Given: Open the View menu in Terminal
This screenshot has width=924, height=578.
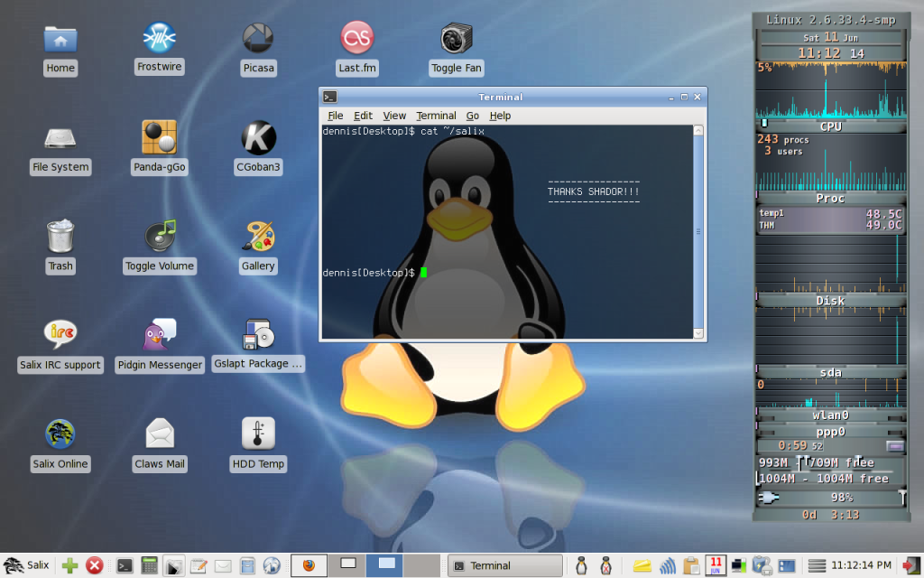Looking at the screenshot, I should click(x=394, y=116).
